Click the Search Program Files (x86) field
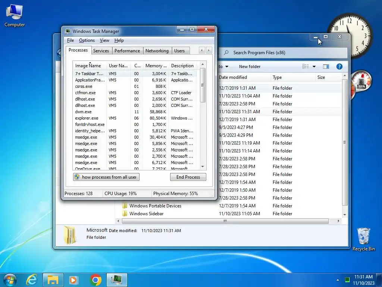Screen dimensions: 382x287 (x=283, y=52)
